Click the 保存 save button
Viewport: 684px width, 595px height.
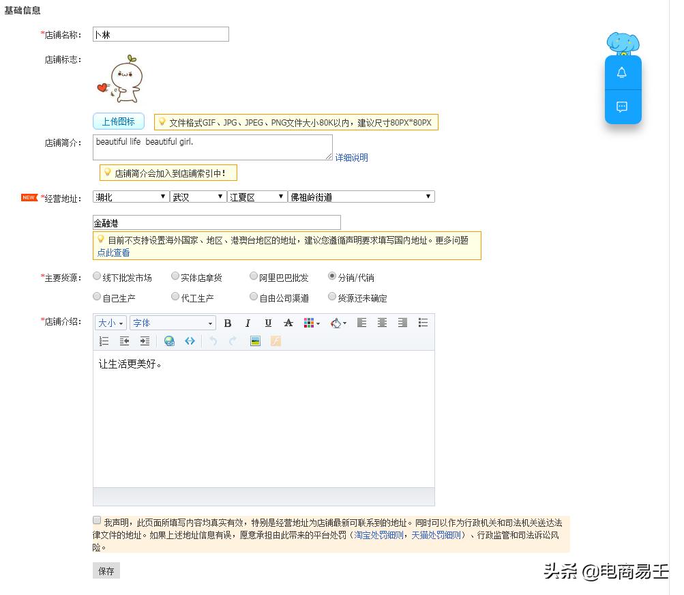click(106, 570)
